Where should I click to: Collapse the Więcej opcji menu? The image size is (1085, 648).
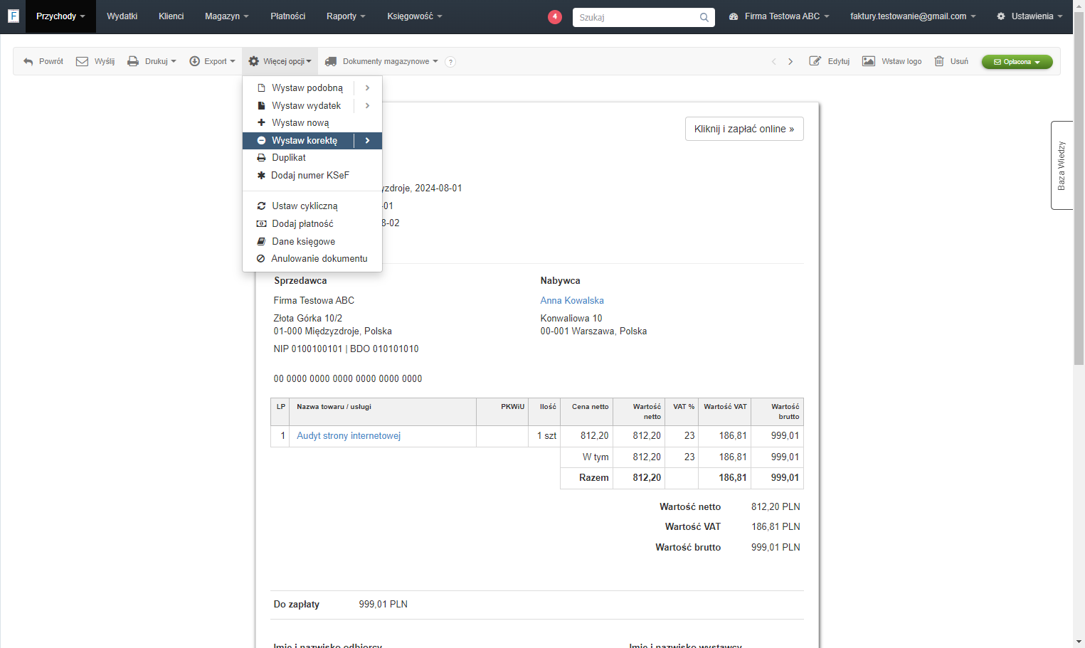[280, 61]
